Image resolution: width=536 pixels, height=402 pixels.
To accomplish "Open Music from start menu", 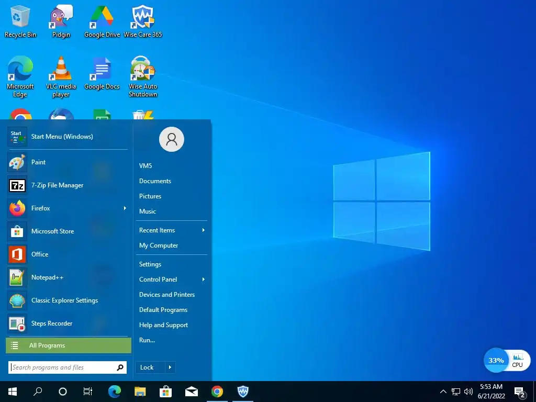I will point(148,211).
